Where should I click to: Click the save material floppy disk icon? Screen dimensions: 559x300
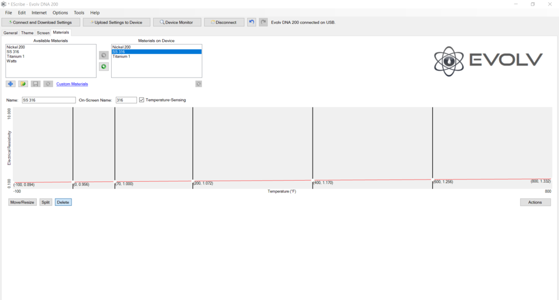[35, 84]
